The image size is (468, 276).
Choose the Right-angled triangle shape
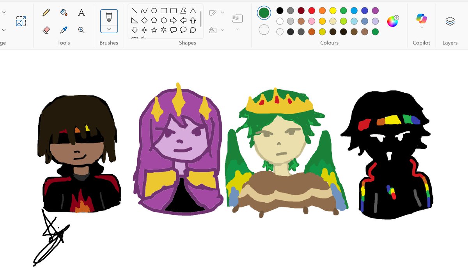tap(135, 21)
